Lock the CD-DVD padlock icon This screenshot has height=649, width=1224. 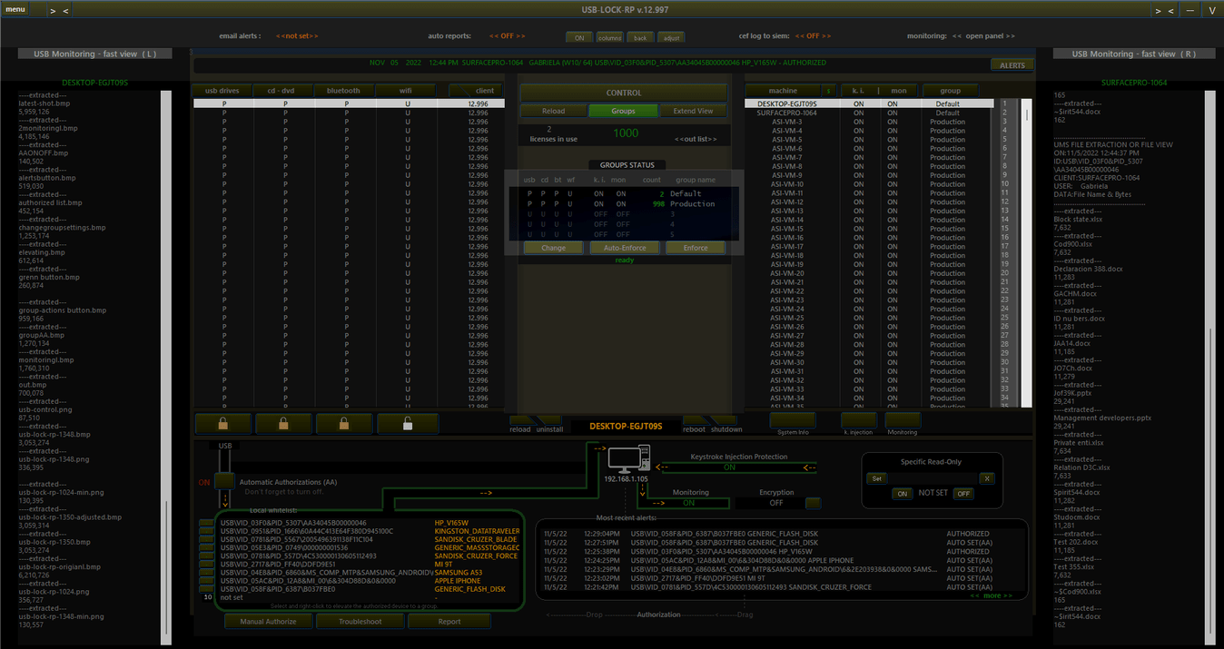point(283,423)
